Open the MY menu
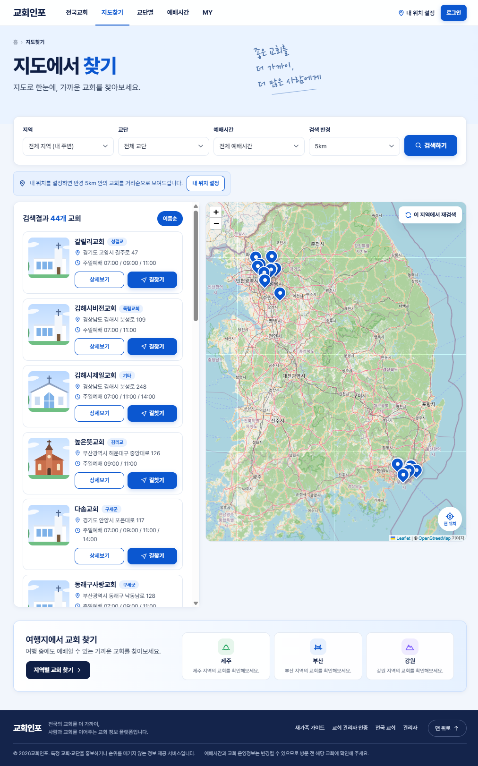Image resolution: width=478 pixels, height=766 pixels. tap(207, 13)
